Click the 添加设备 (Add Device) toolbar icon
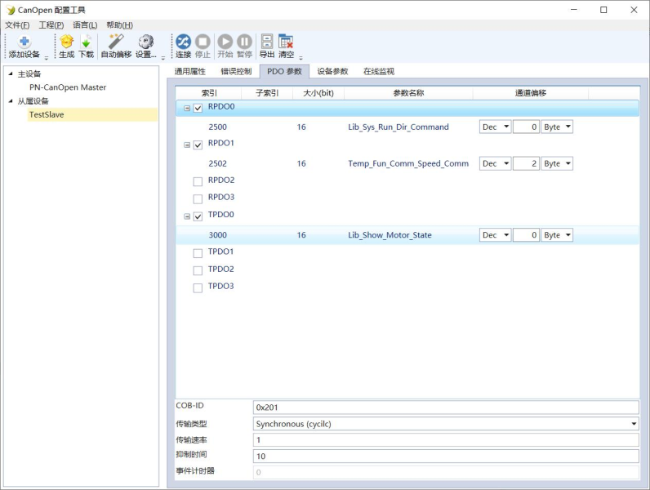This screenshot has height=490, width=650. (x=24, y=42)
